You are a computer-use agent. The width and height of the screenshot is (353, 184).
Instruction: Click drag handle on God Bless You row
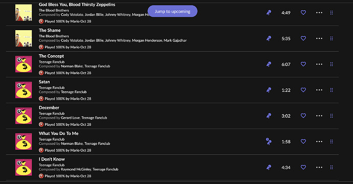[332, 13]
